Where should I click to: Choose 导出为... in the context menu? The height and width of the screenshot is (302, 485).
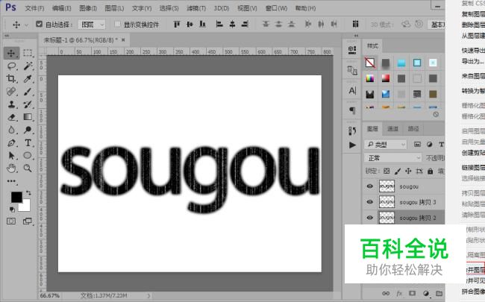click(472, 61)
